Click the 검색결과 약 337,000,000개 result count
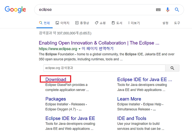The width and height of the screenshot is (192, 133). point(65,33)
